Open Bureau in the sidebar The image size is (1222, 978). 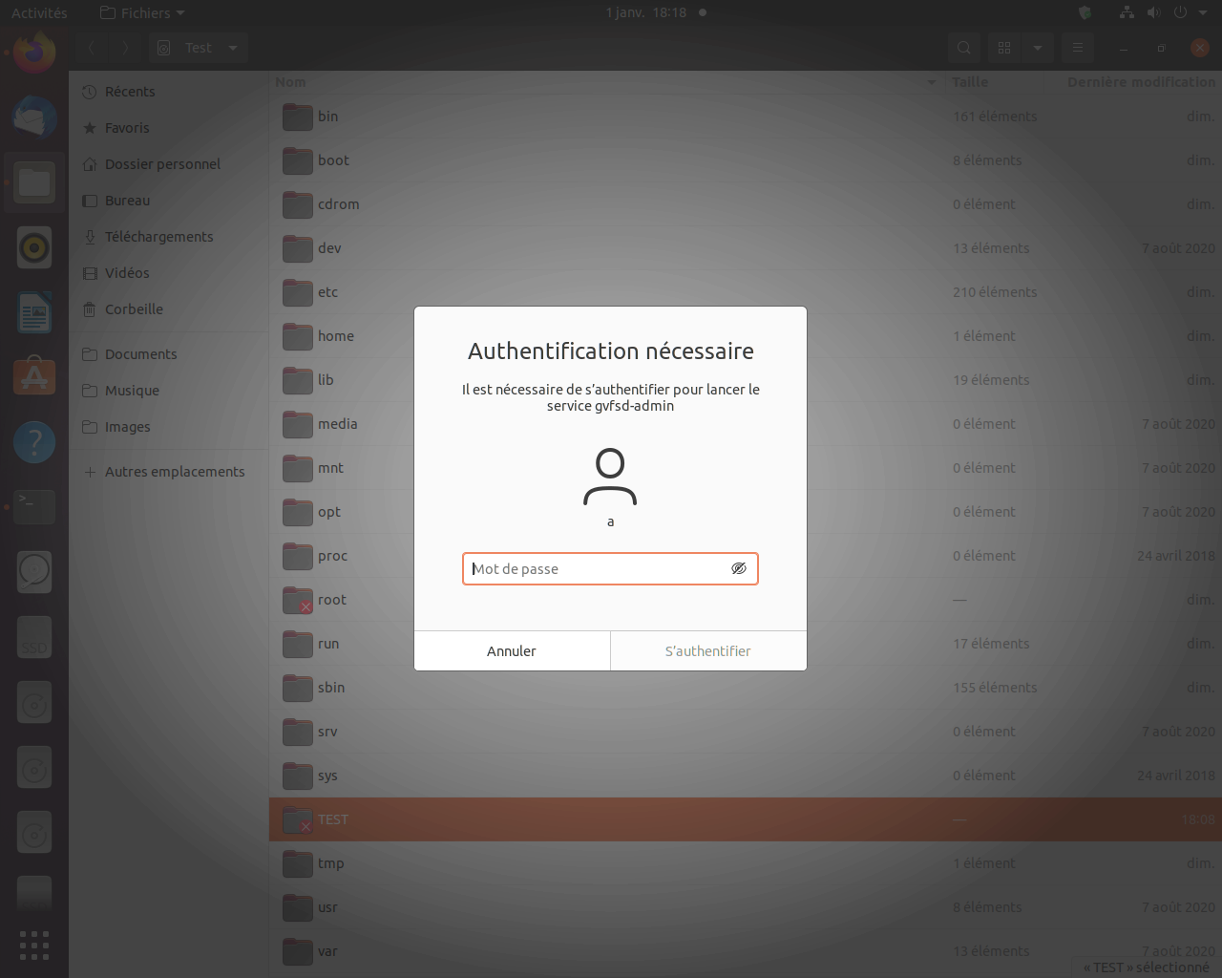coord(169,201)
